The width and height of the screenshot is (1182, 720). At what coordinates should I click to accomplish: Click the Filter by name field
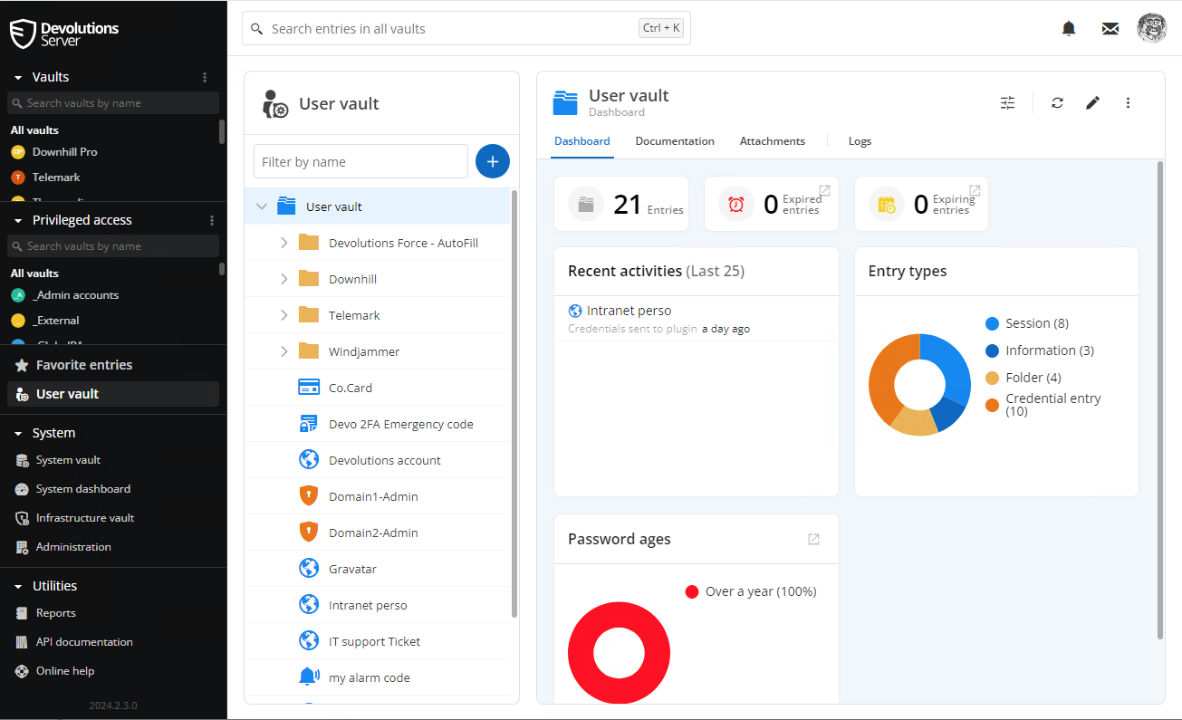360,162
